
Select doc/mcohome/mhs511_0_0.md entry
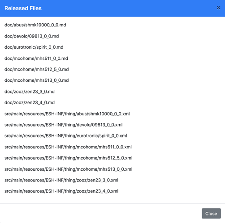[36, 59]
